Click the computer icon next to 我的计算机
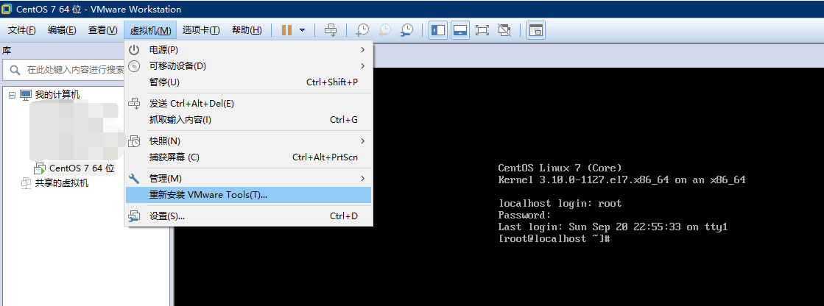 26,95
